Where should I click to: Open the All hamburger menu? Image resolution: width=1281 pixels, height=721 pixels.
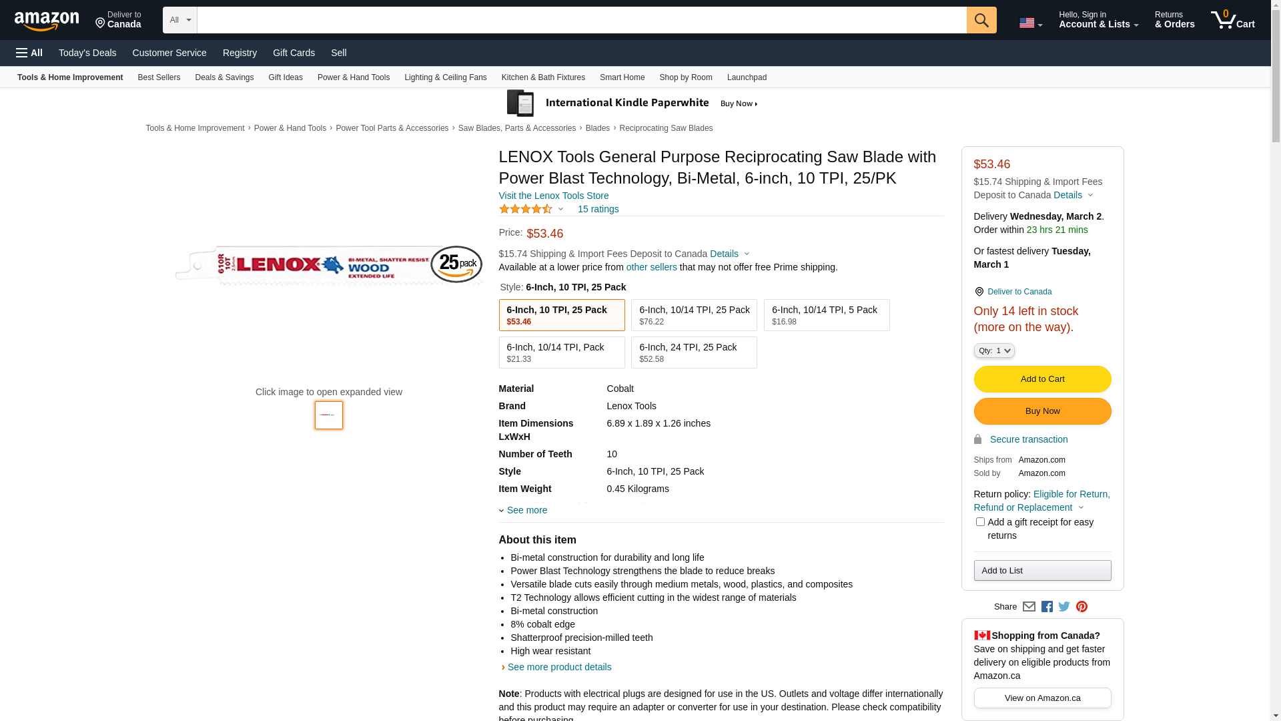point(29,53)
